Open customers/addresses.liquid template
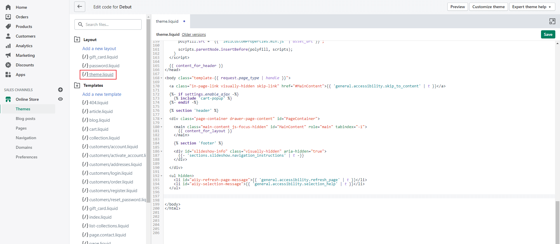 [x=112, y=165]
